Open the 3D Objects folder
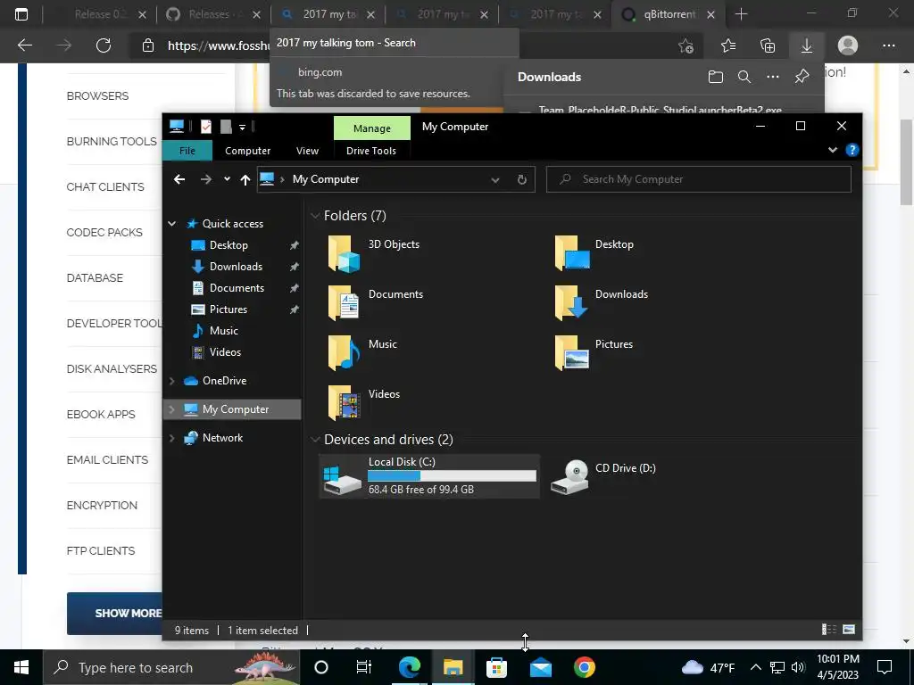914x685 pixels. click(x=373, y=252)
